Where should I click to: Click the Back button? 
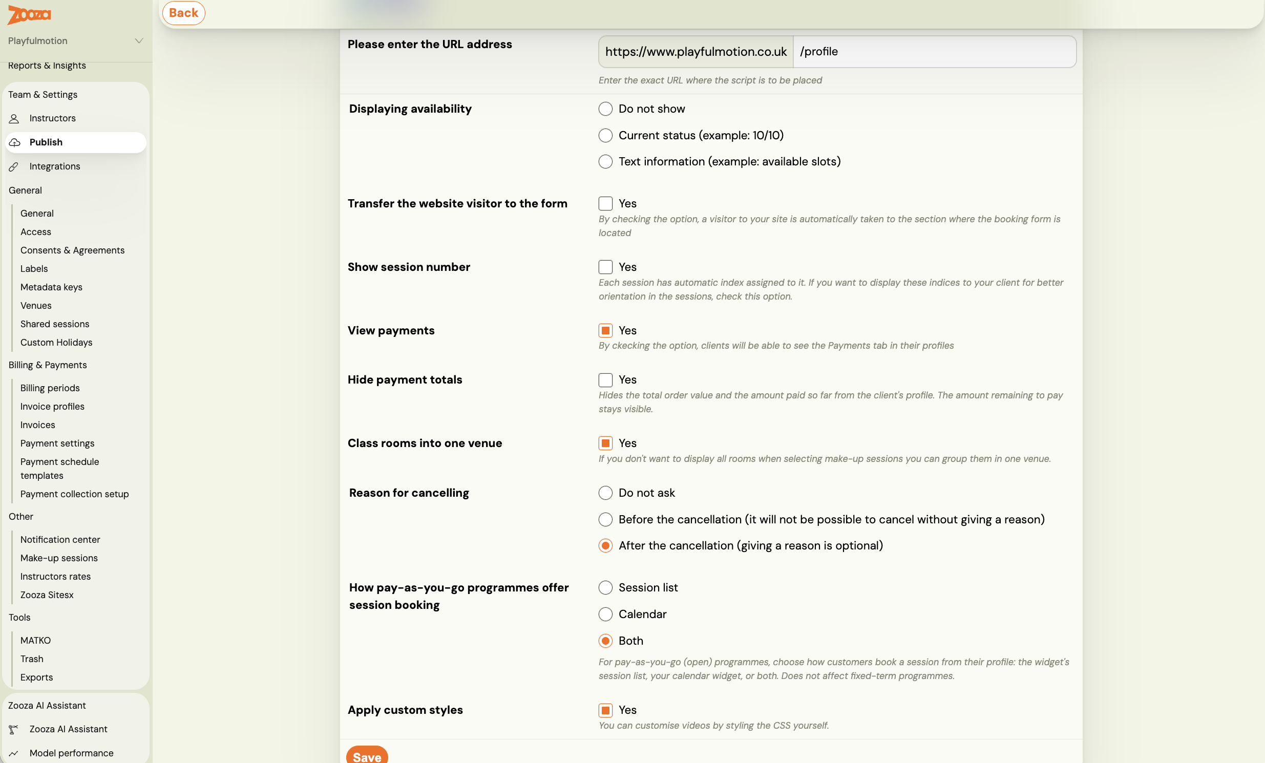pos(184,13)
